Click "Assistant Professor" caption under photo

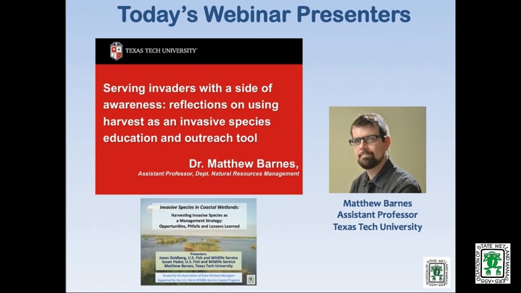click(x=377, y=215)
